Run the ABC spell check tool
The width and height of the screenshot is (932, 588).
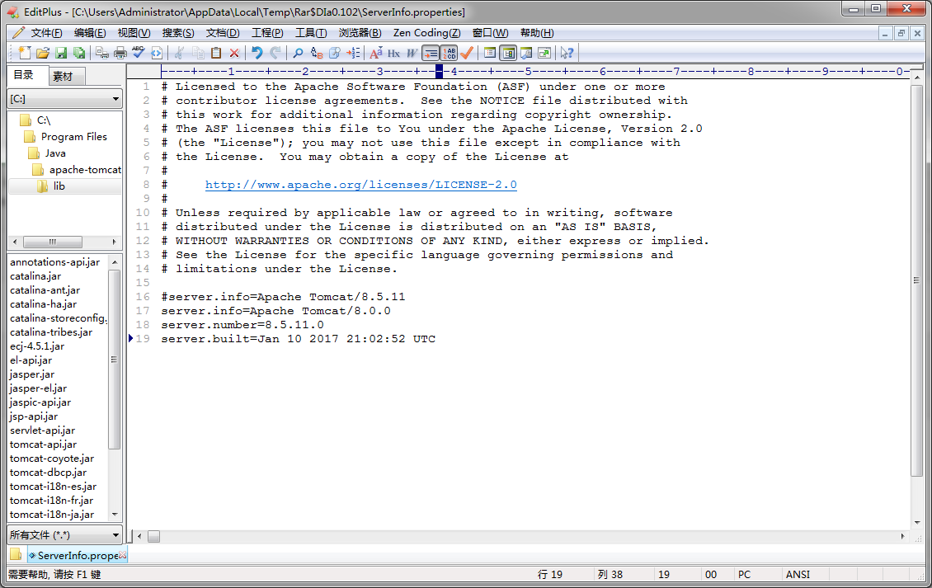coord(139,53)
